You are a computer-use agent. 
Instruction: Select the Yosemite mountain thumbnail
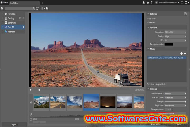[41, 102]
